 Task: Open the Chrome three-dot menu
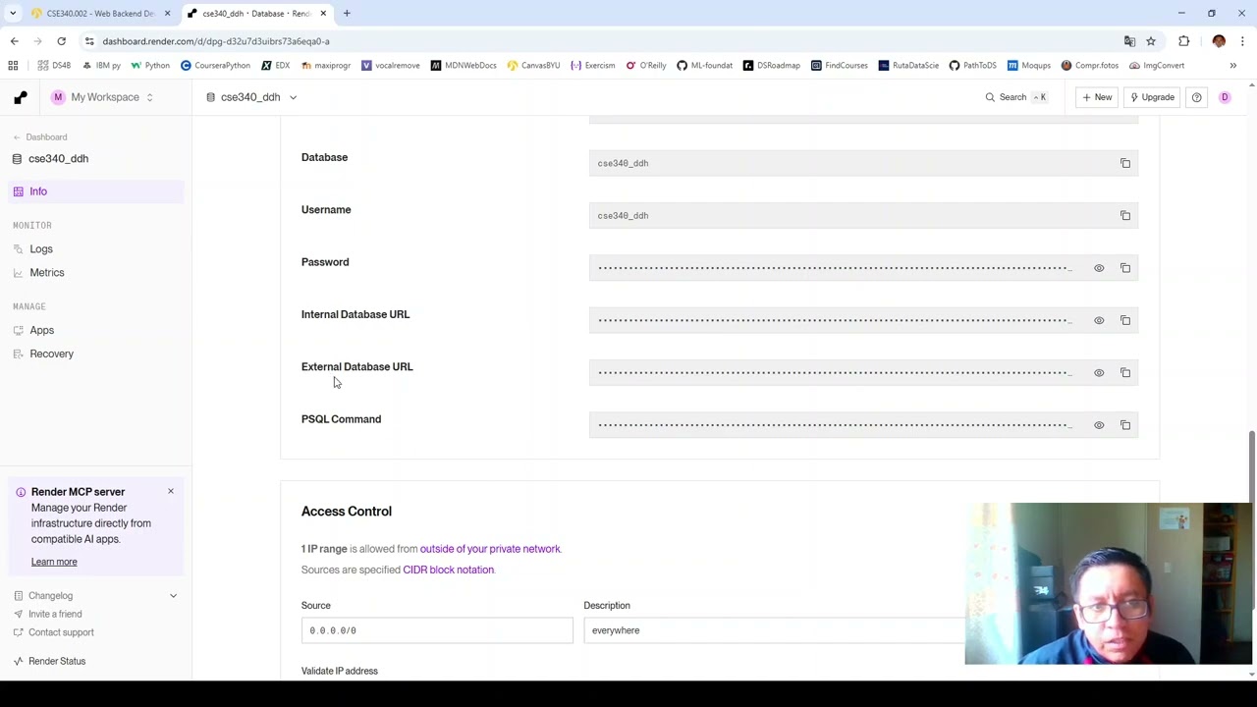[1242, 41]
